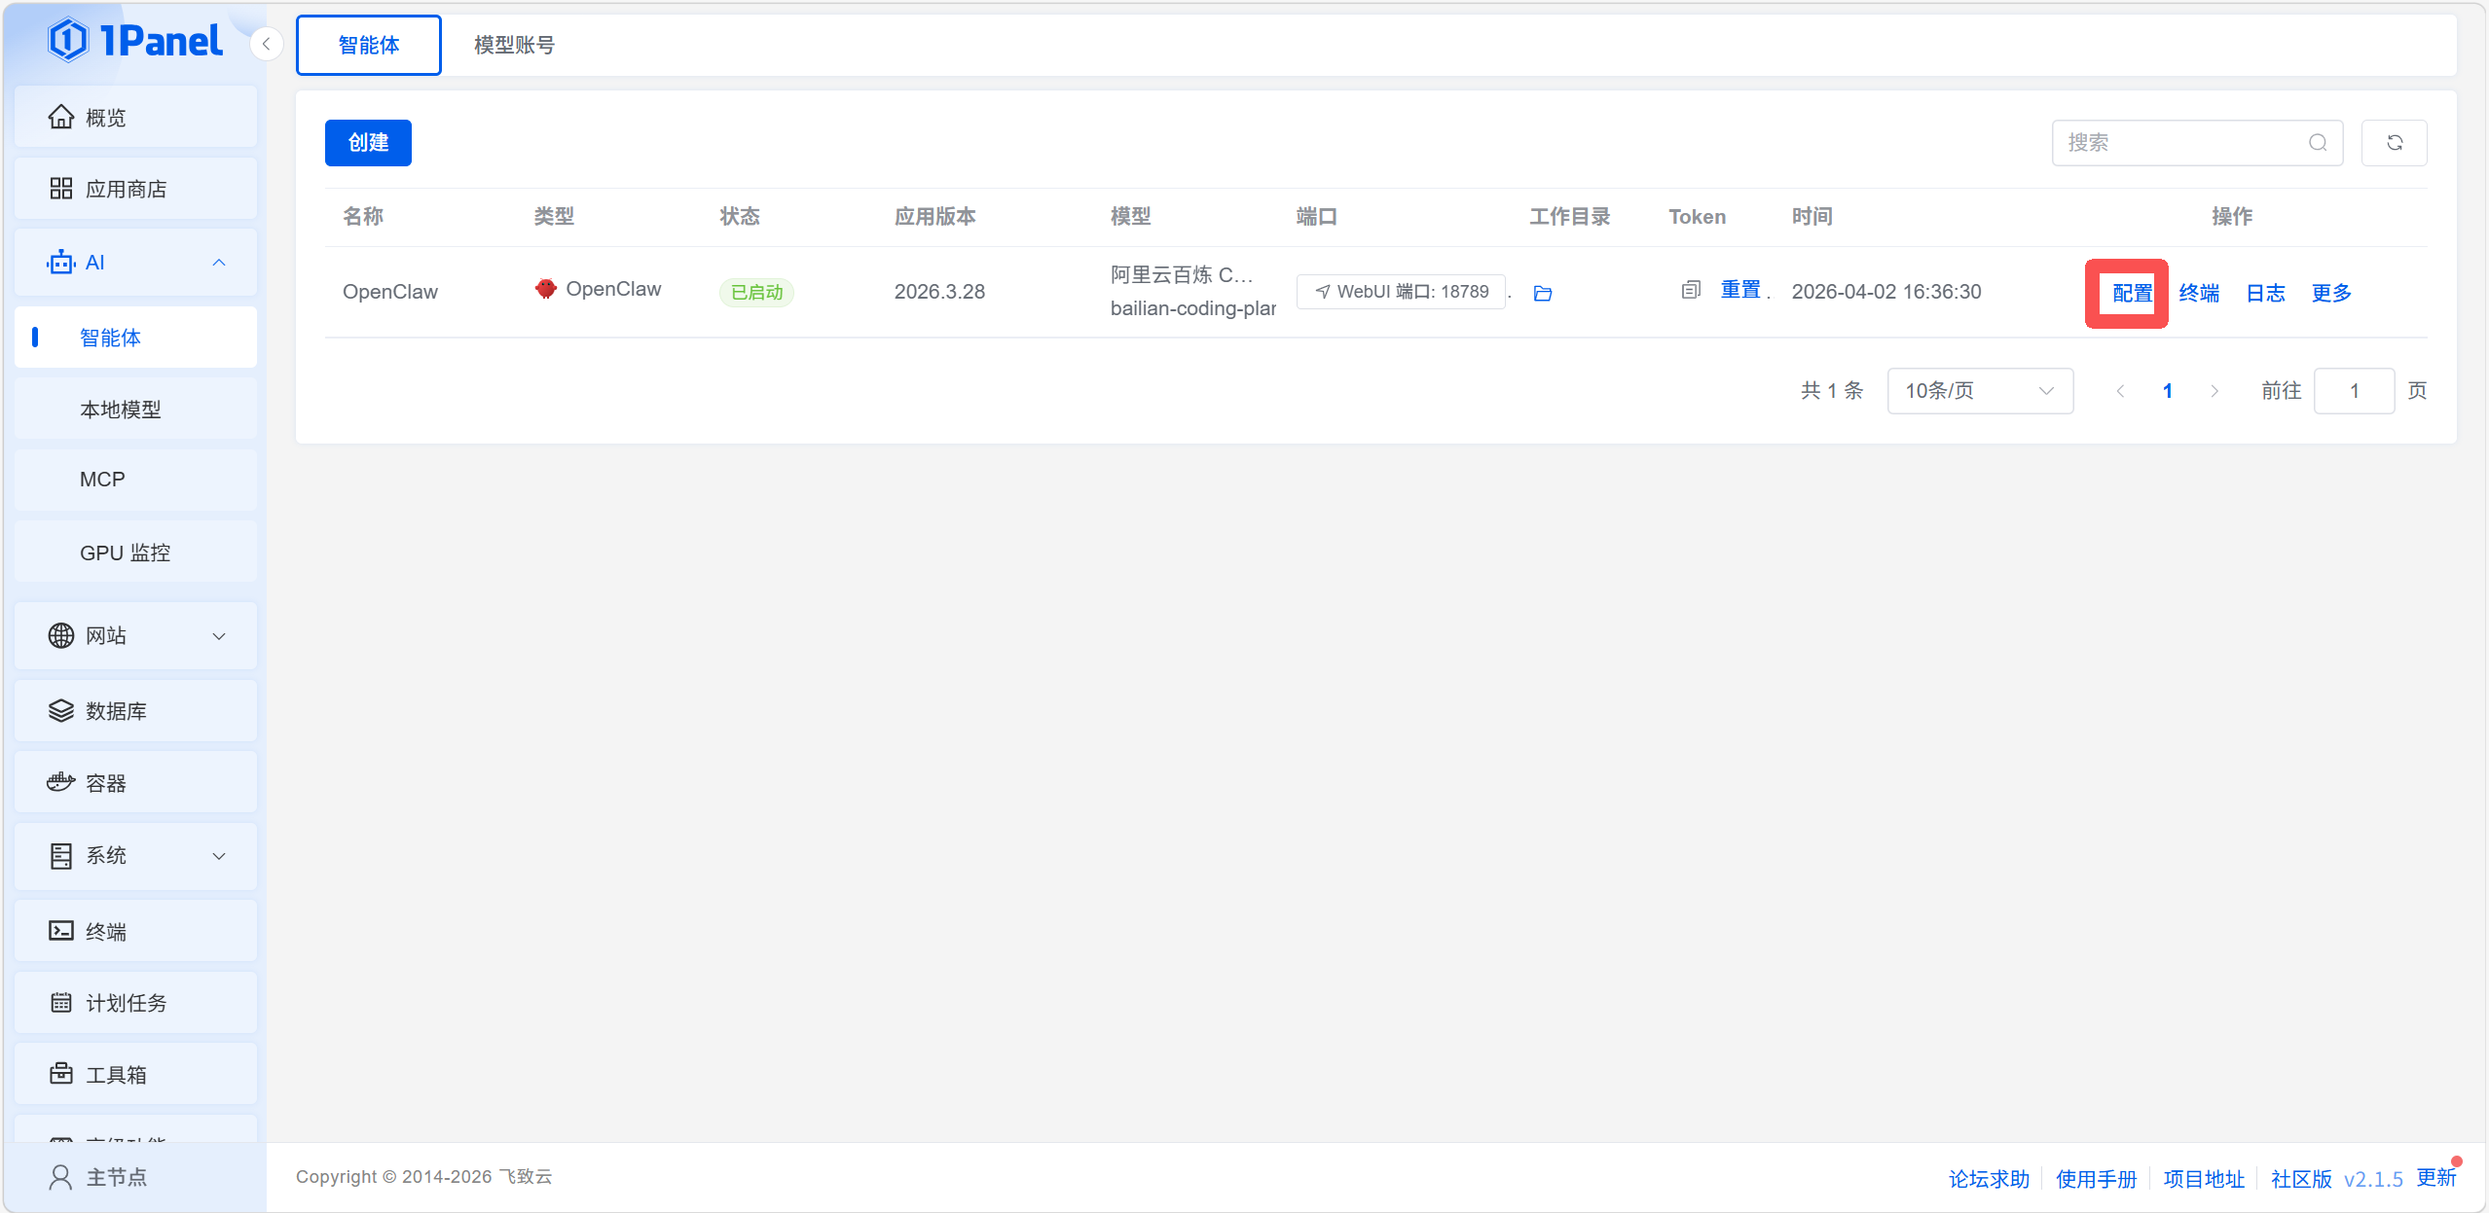The image size is (2489, 1213).
Task: Expand the 网站 sidebar submenu
Action: pyautogui.click(x=219, y=636)
